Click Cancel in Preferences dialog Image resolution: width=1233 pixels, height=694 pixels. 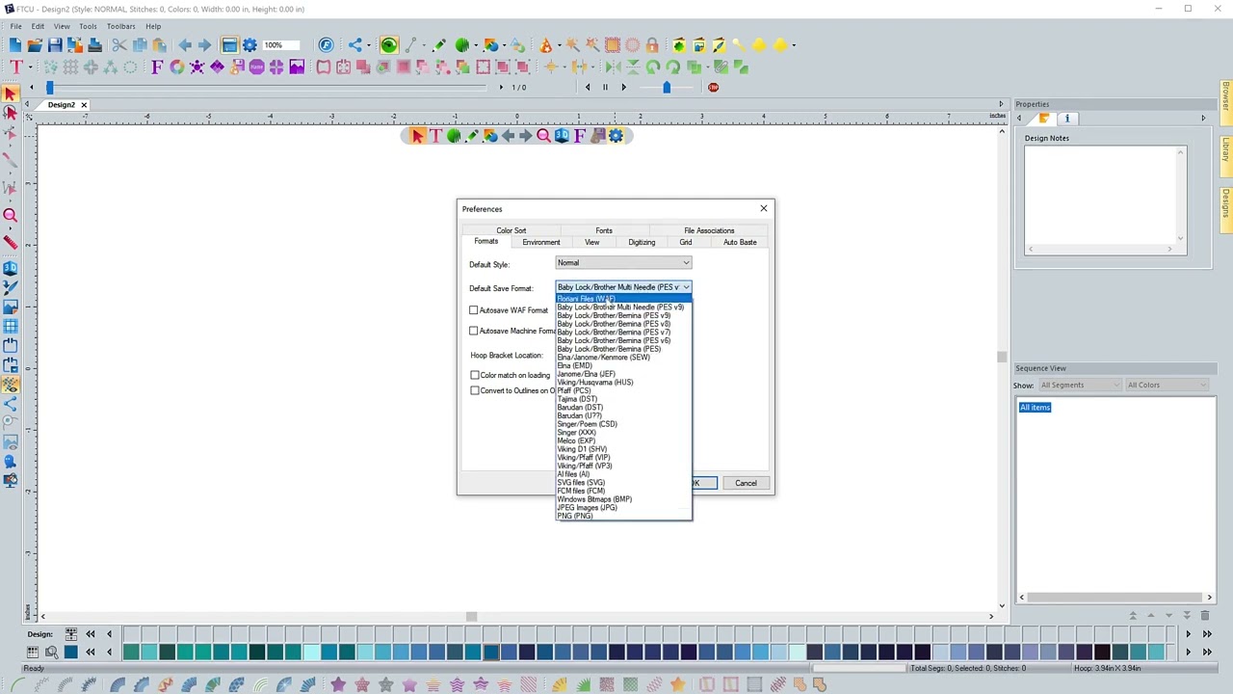pyautogui.click(x=746, y=483)
